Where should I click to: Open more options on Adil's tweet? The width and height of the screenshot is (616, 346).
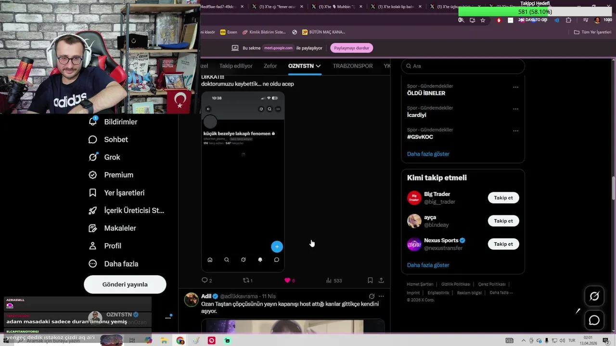(x=381, y=297)
